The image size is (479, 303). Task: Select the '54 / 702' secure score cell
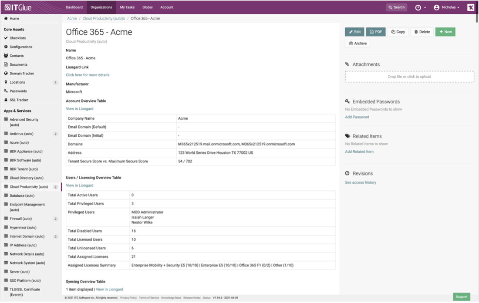[x=256, y=161]
